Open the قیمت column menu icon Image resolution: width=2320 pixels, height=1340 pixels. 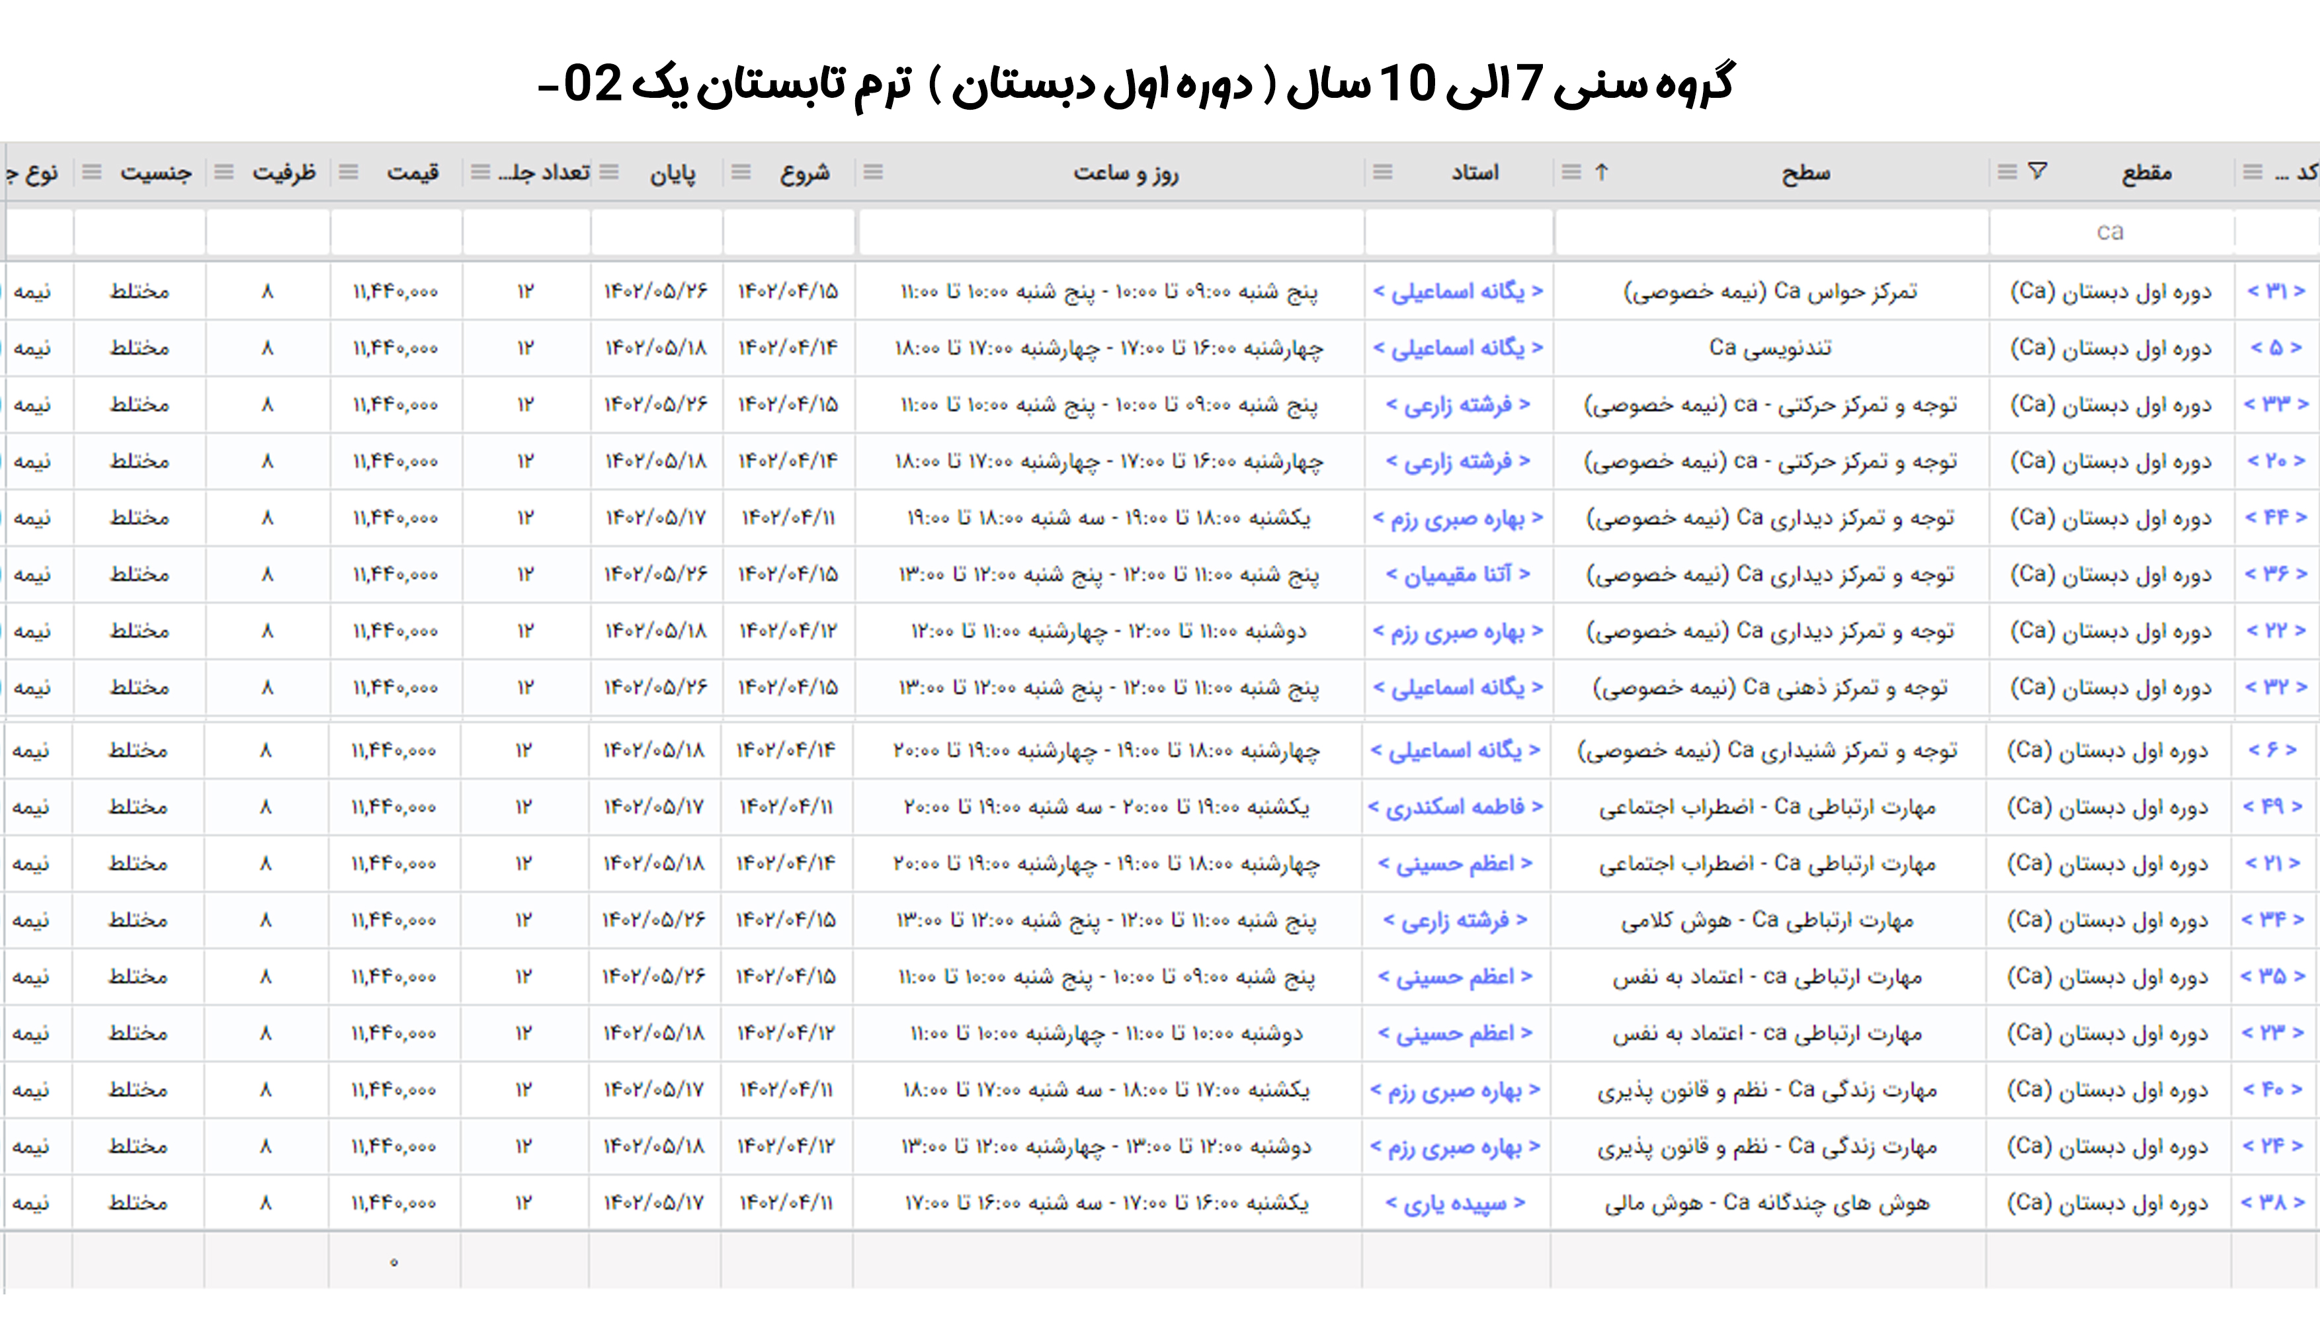[348, 172]
